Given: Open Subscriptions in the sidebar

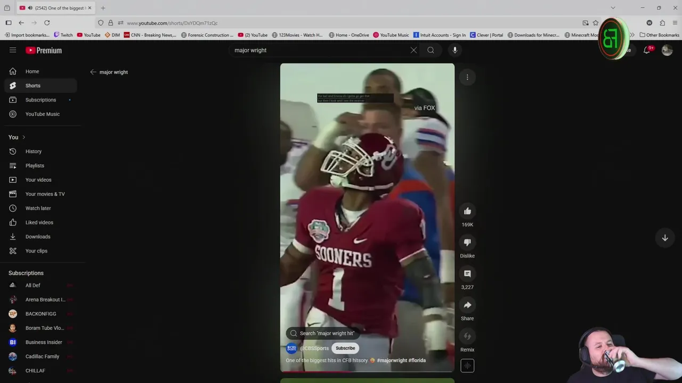Looking at the screenshot, I should pos(40,100).
